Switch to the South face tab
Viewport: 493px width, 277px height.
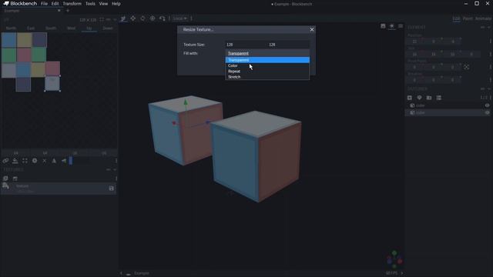point(51,28)
